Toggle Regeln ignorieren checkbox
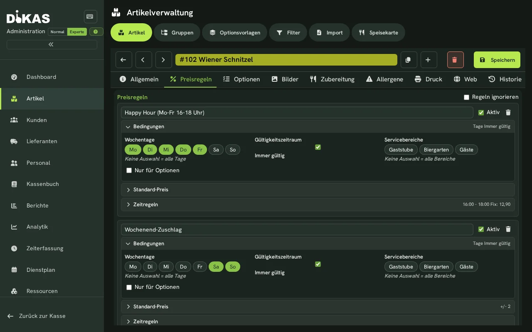 point(466,97)
